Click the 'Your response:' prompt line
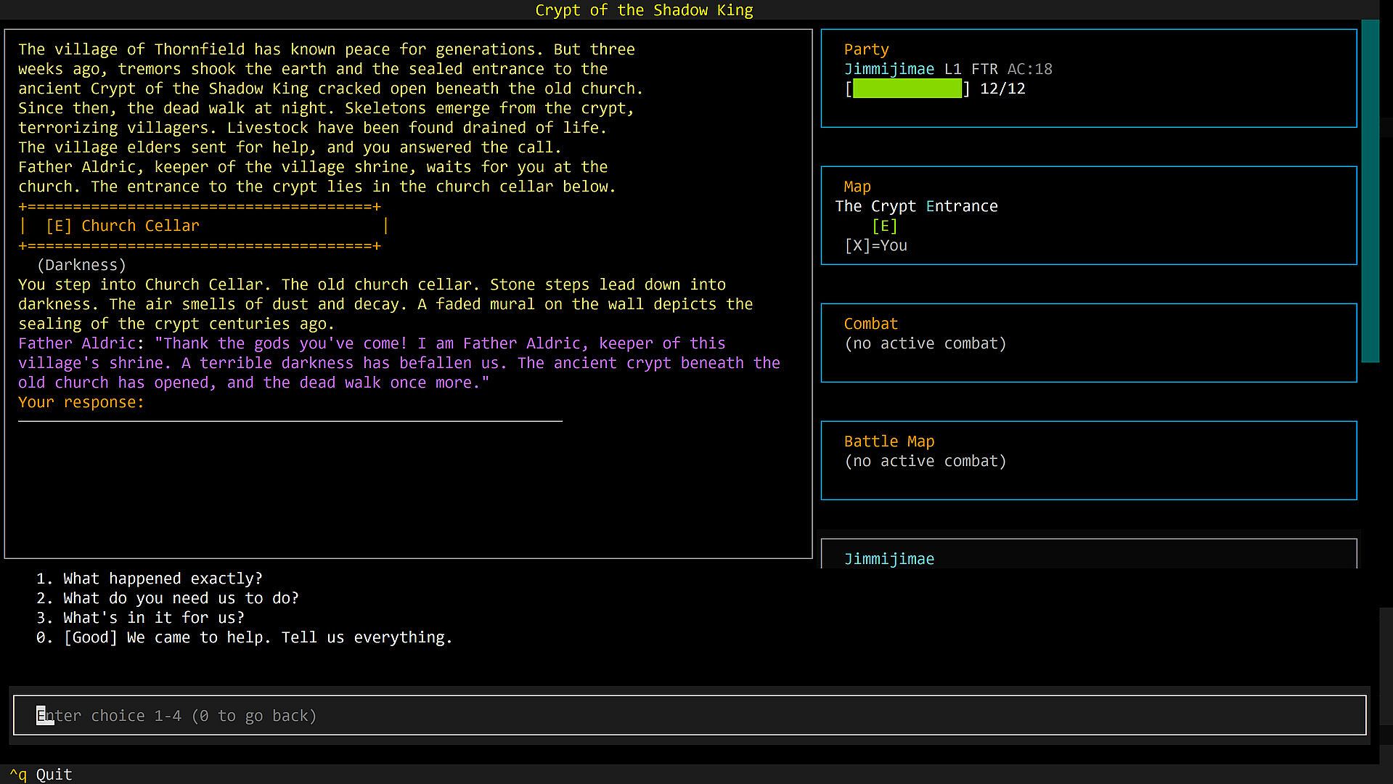The width and height of the screenshot is (1393, 784). [81, 402]
